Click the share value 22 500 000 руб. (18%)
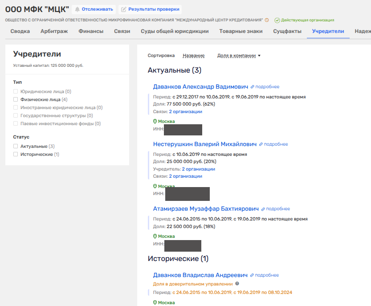The width and height of the screenshot is (371, 306). [x=191, y=227]
